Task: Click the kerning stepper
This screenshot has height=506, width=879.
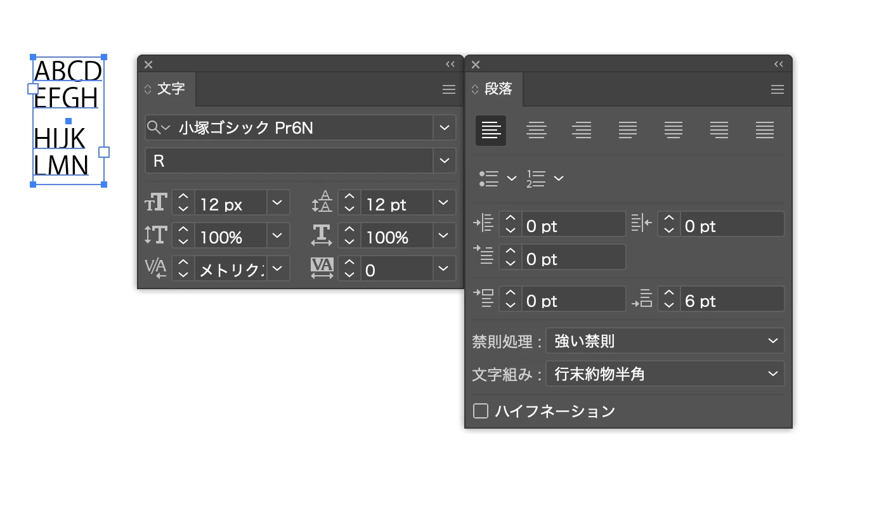Action: pyautogui.click(x=183, y=268)
